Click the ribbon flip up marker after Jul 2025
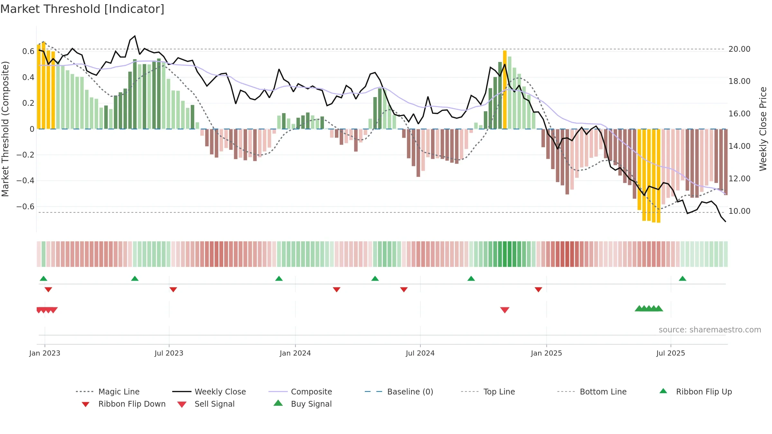The height and width of the screenshot is (434, 772). (683, 278)
